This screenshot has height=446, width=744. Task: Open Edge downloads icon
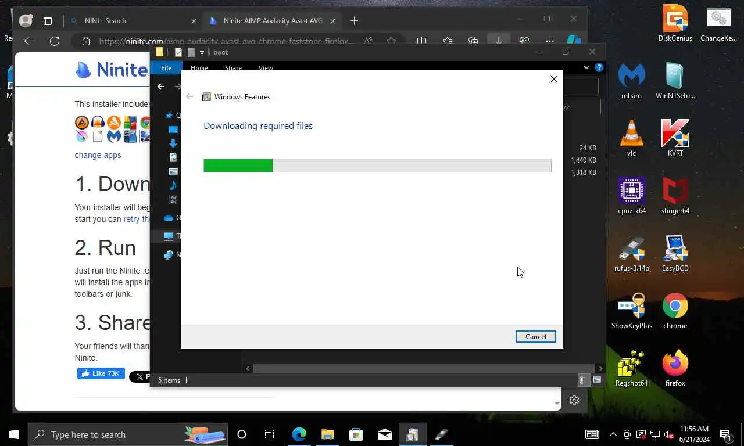(x=498, y=41)
